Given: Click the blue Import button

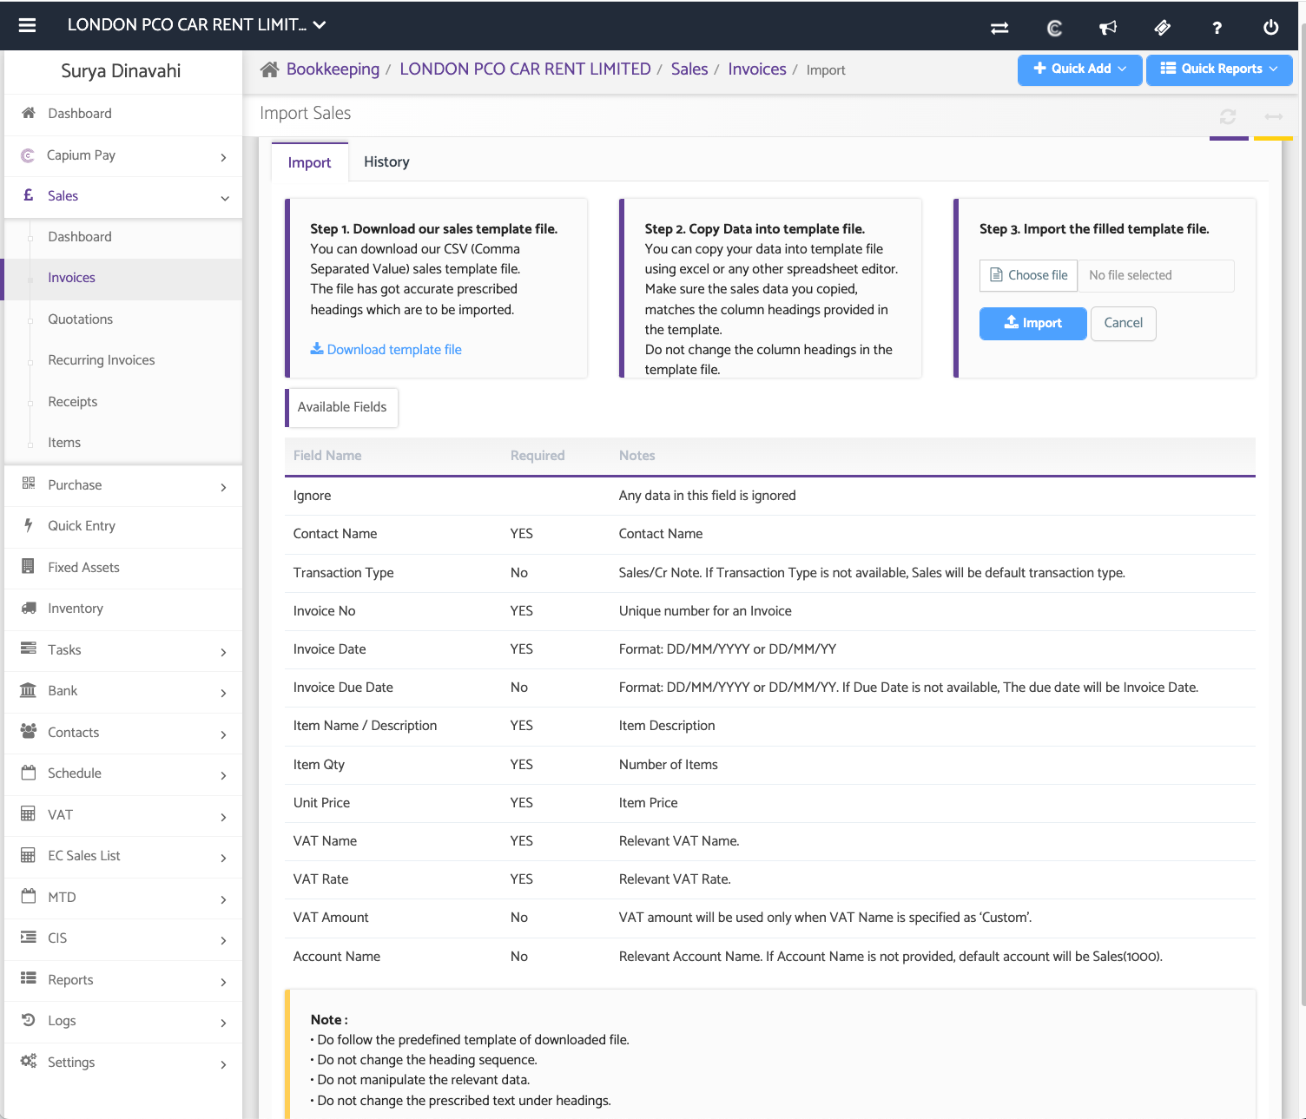Looking at the screenshot, I should click(x=1032, y=323).
